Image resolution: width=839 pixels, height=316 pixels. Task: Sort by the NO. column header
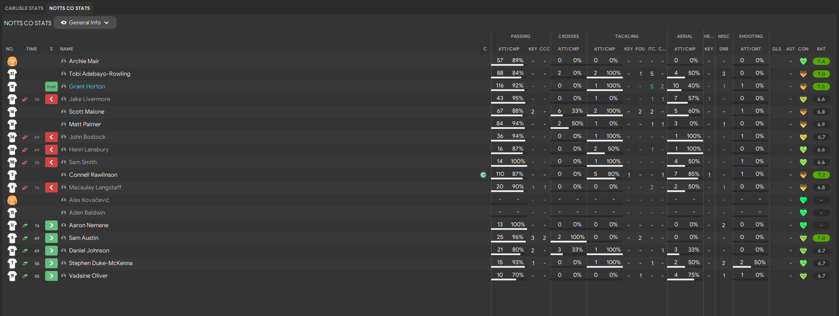pyautogui.click(x=10, y=49)
